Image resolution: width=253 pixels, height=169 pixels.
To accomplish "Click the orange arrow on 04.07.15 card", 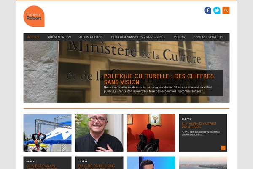I will pyautogui.click(x=223, y=148).
